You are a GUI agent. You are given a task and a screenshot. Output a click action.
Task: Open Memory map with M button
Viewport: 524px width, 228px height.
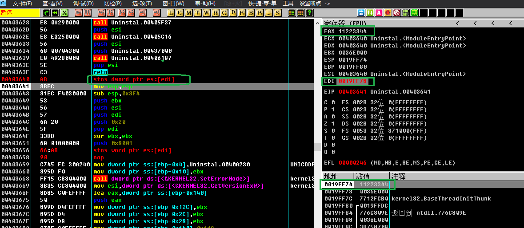coord(189,12)
